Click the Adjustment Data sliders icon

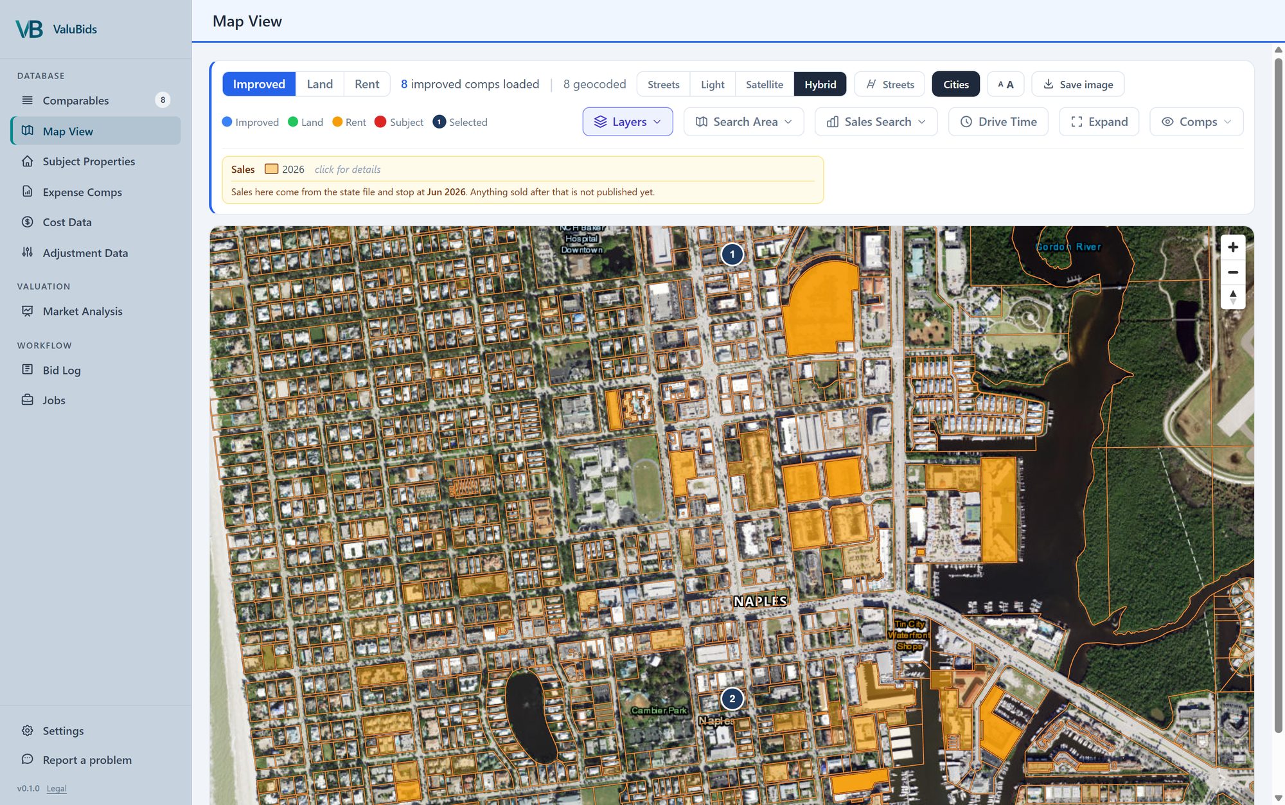coord(27,252)
